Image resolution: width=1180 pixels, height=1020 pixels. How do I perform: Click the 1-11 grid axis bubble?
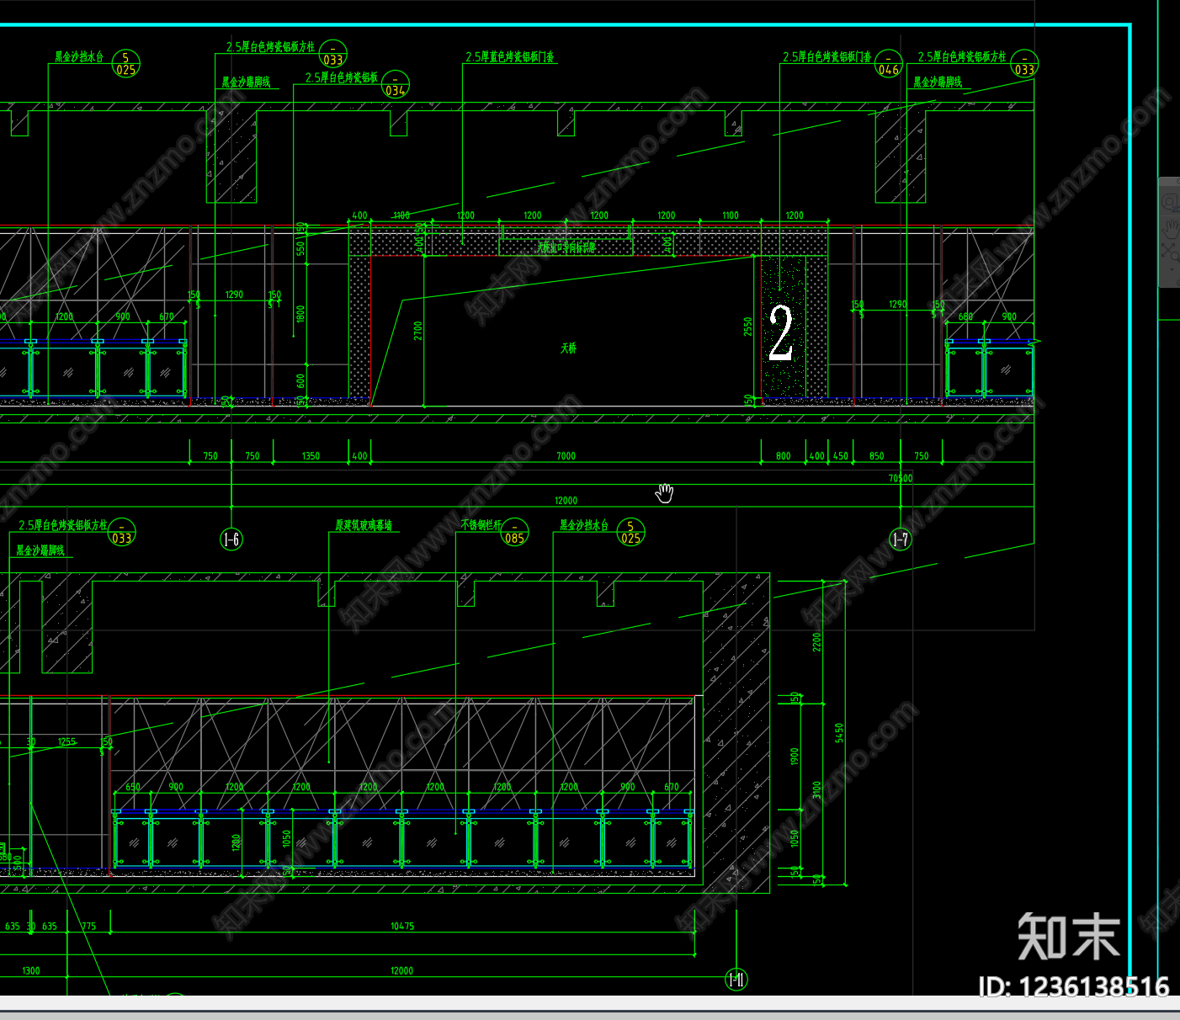pos(736,979)
